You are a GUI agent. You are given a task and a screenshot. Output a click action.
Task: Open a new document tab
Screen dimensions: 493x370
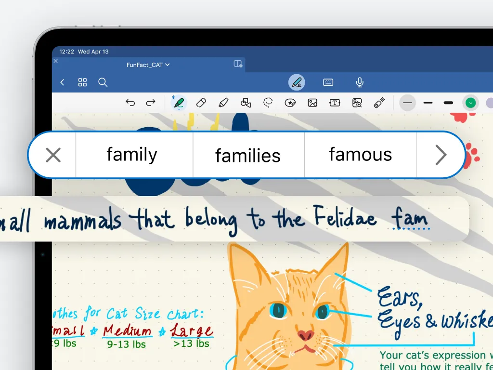pos(237,64)
